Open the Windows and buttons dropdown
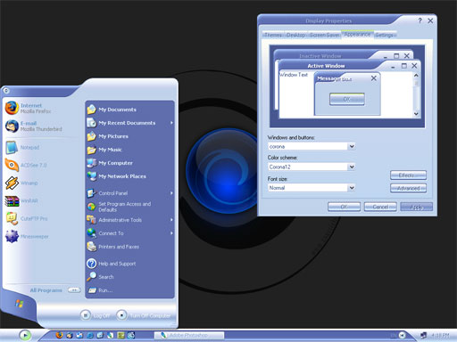The height and width of the screenshot is (342, 457). pos(352,146)
